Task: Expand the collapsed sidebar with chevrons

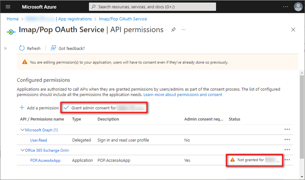Action: tap(5, 48)
